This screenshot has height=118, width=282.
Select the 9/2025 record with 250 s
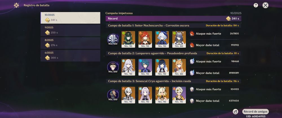tap(70, 30)
